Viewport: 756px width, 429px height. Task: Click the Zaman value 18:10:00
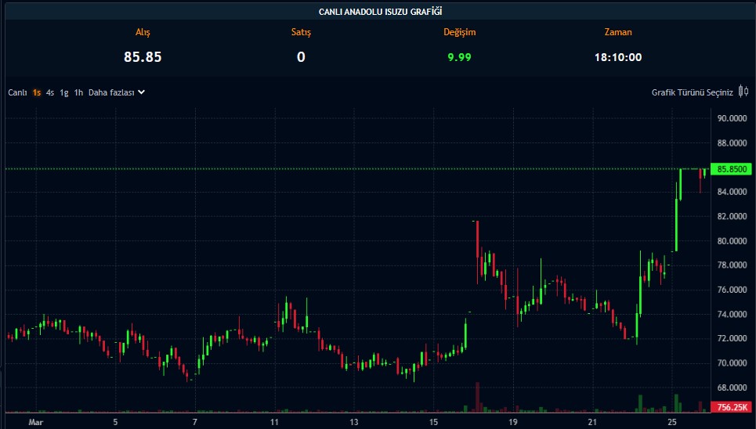618,57
